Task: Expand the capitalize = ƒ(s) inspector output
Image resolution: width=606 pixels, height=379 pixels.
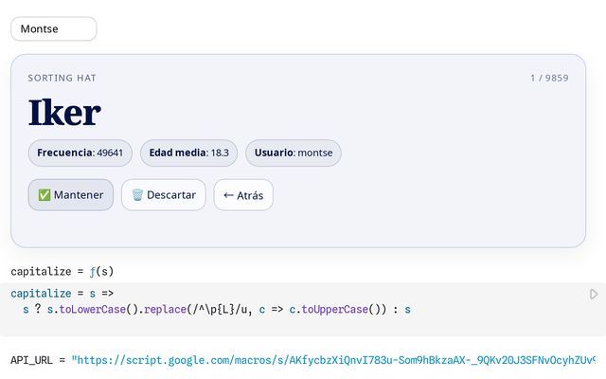Action: tap(62, 271)
